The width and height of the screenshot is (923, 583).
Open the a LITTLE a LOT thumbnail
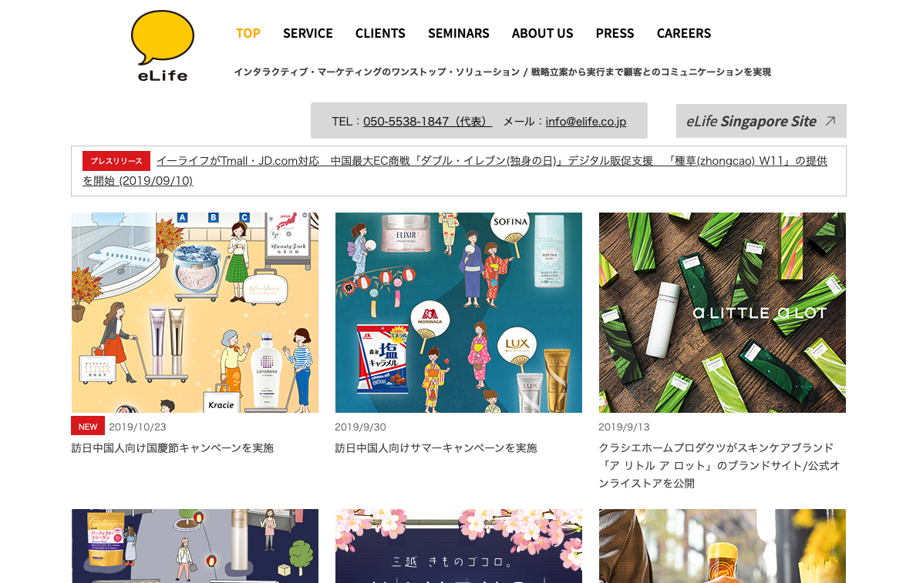click(723, 313)
